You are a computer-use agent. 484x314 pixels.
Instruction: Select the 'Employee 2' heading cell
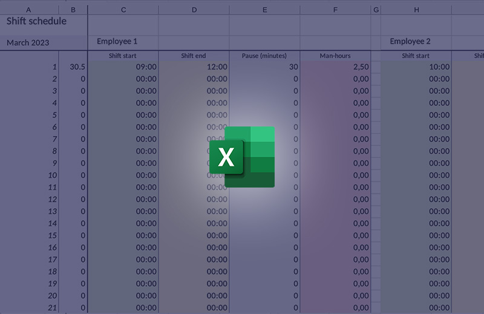point(416,42)
